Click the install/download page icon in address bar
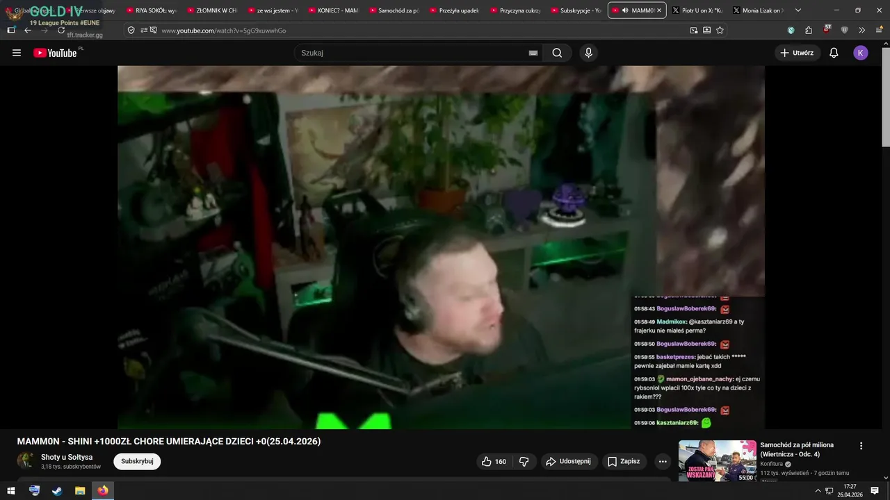 [x=706, y=31]
